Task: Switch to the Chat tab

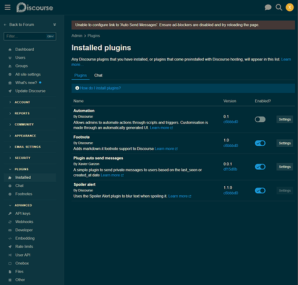Action: coord(98,75)
